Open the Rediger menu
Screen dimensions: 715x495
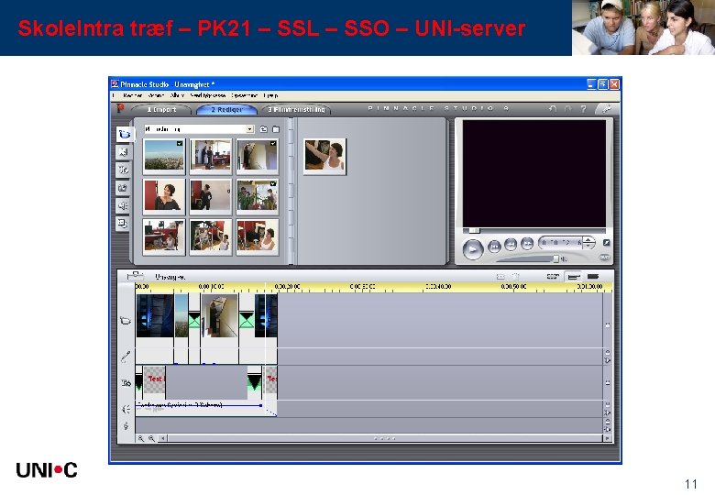click(x=132, y=95)
